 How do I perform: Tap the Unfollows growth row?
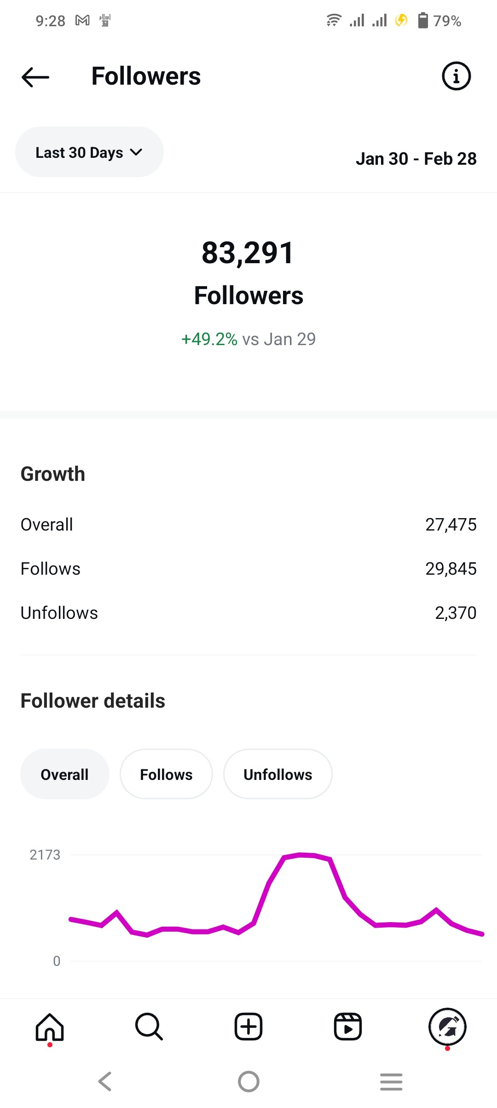pos(248,613)
